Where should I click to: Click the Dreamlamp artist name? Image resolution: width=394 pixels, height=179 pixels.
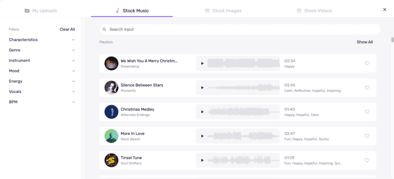tap(130, 67)
